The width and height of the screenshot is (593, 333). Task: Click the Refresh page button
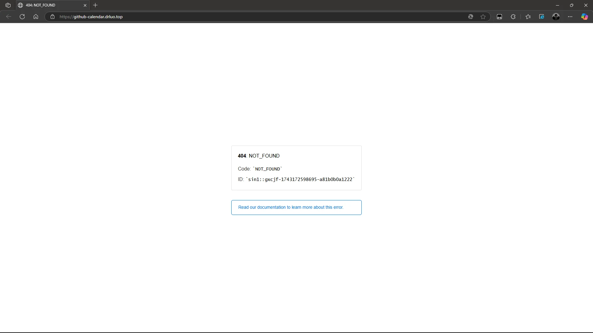22,17
